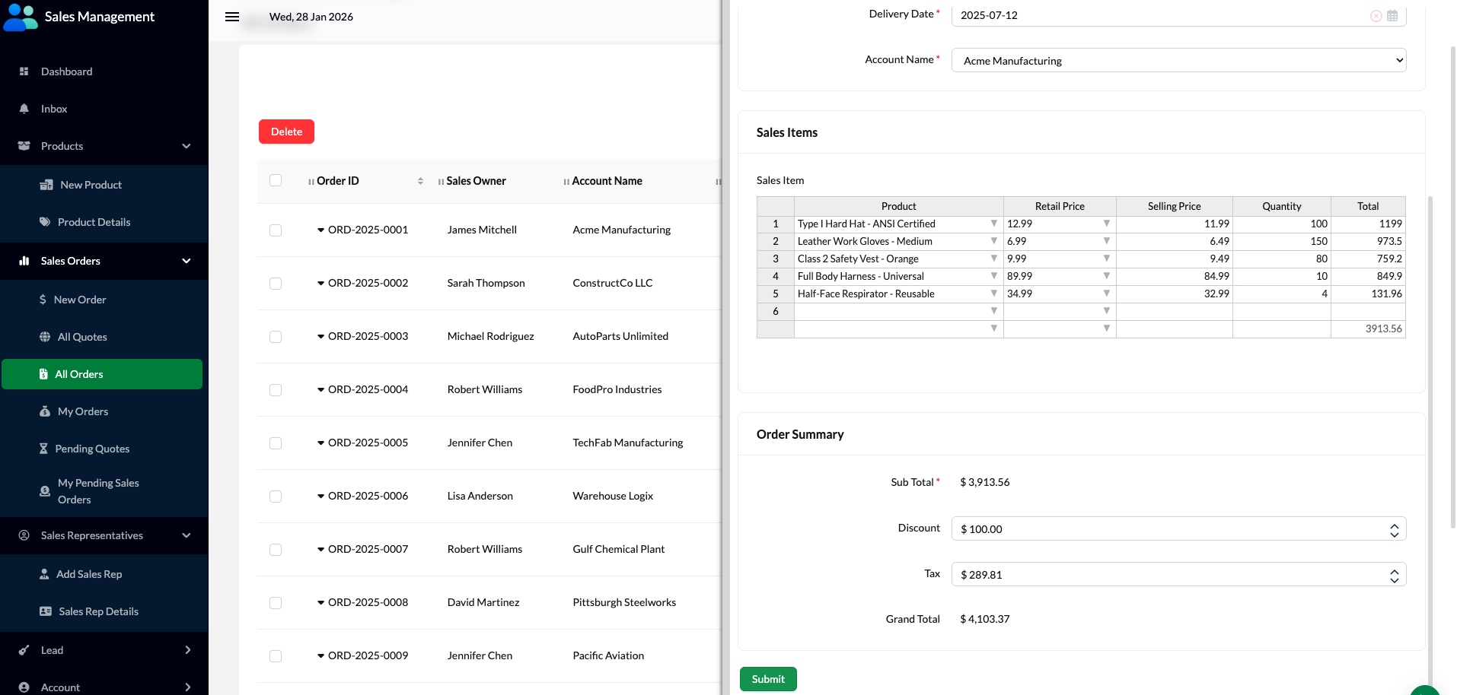1457x695 pixels.
Task: Click the Account Name column drag handle
Action: pyautogui.click(x=566, y=182)
